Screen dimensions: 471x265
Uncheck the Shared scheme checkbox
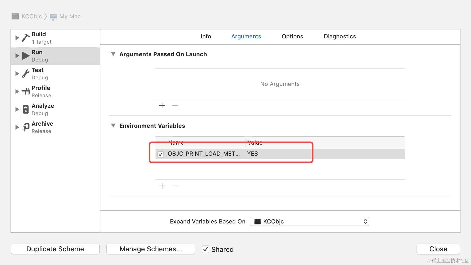pos(206,249)
